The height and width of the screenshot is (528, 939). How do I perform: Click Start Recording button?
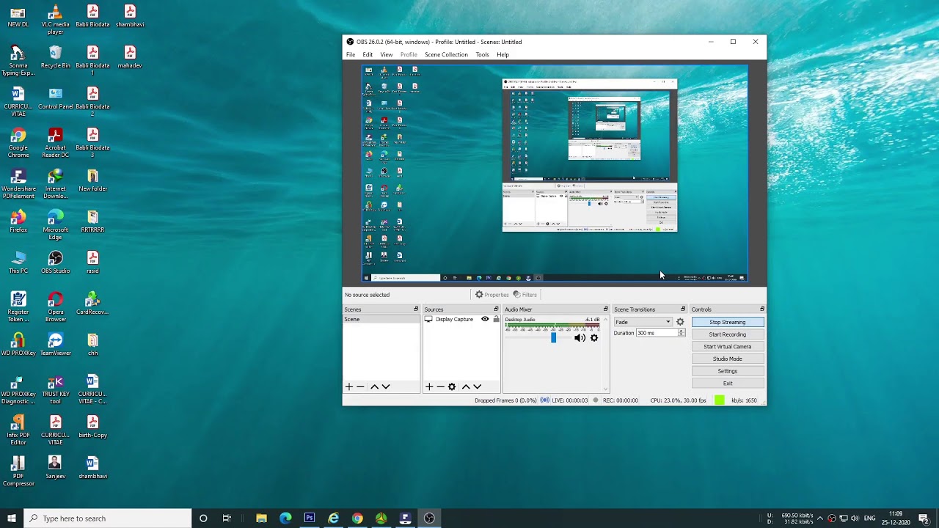point(727,334)
